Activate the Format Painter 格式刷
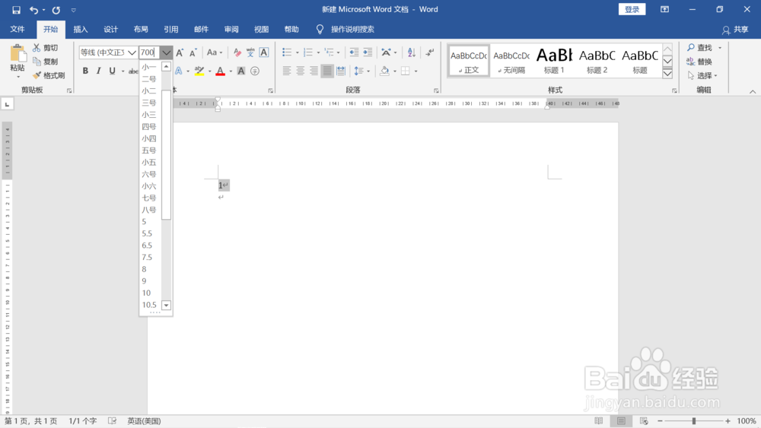This screenshot has height=428, width=761. pyautogui.click(x=49, y=75)
